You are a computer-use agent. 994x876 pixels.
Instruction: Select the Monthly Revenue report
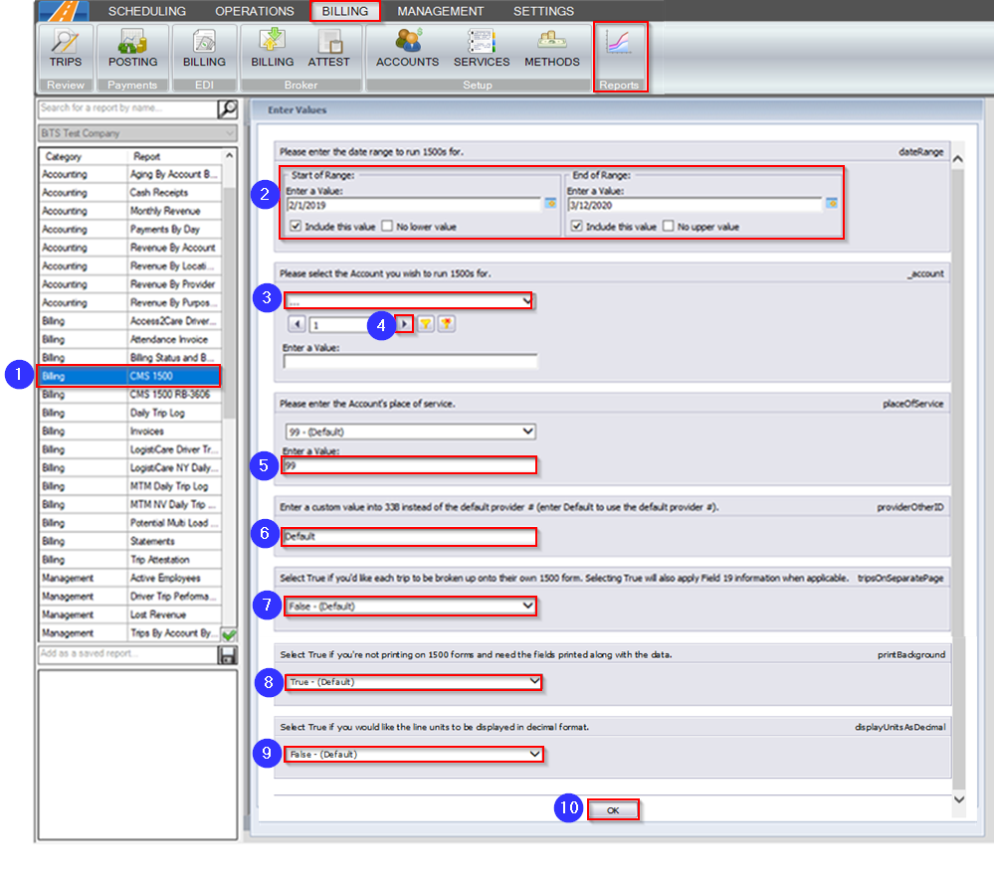130,210
